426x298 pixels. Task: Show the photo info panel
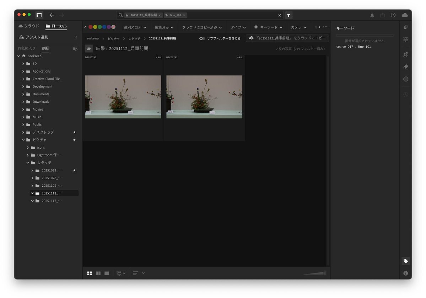click(x=405, y=273)
